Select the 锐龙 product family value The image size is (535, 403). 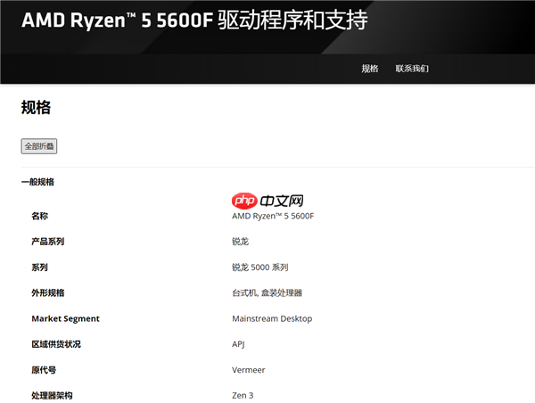tap(240, 242)
